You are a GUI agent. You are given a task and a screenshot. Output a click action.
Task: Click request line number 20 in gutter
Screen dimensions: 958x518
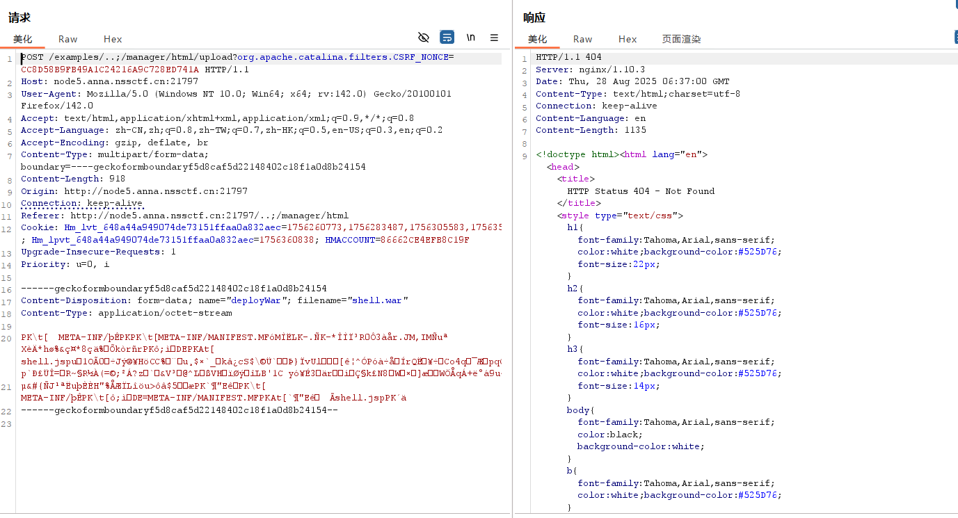[x=6, y=339]
